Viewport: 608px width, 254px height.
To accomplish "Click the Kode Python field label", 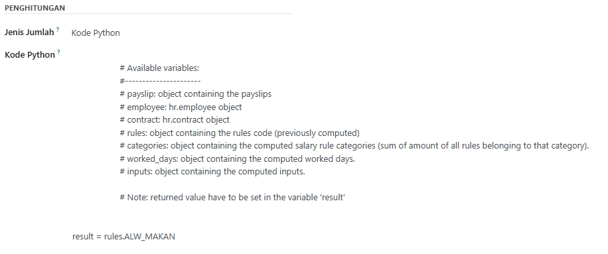I will tap(30, 54).
